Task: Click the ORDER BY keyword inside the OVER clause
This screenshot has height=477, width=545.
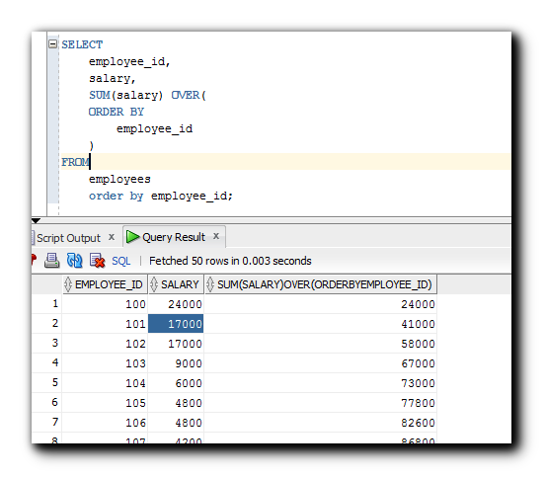Action: pos(117,112)
